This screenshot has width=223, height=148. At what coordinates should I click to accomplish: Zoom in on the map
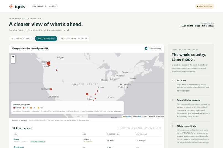(13, 57)
